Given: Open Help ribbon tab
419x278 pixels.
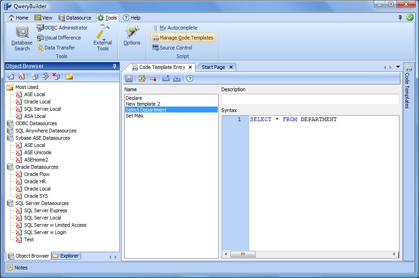Looking at the screenshot, I should pyautogui.click(x=132, y=18).
